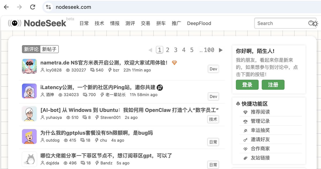Click green 注册 register button
The width and height of the screenshot is (321, 169).
273,85
